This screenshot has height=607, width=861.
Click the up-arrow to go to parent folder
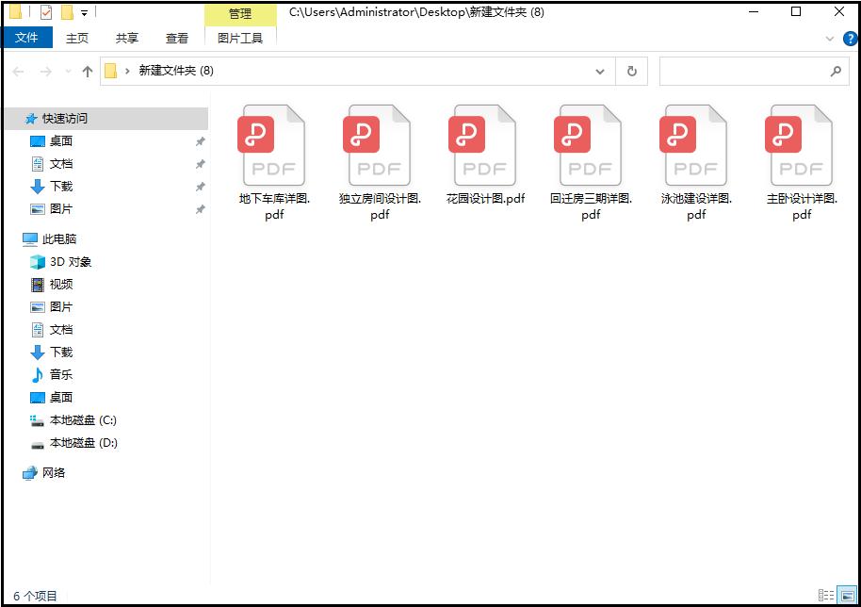tap(87, 70)
